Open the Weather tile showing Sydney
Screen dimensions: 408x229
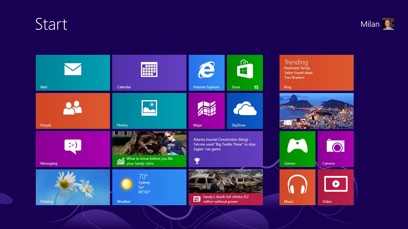(149, 187)
